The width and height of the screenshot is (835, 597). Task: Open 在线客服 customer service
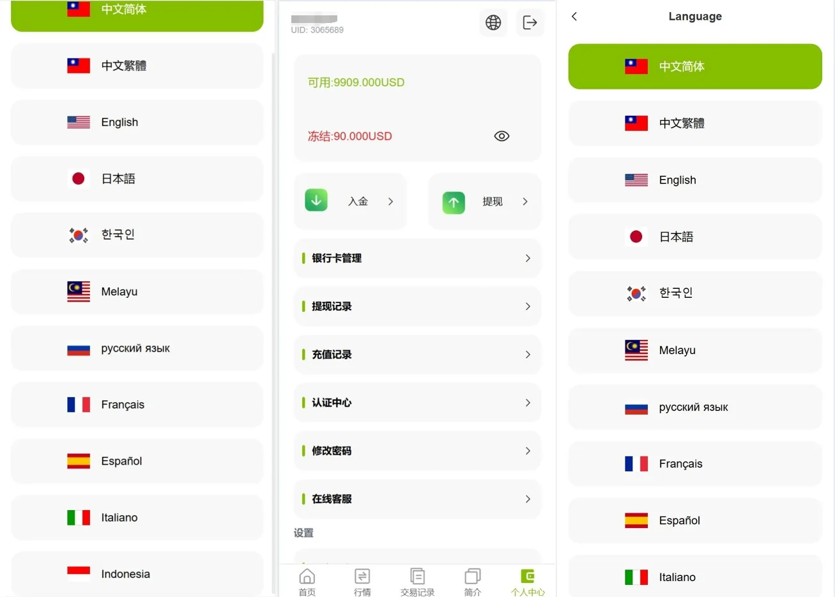click(417, 499)
